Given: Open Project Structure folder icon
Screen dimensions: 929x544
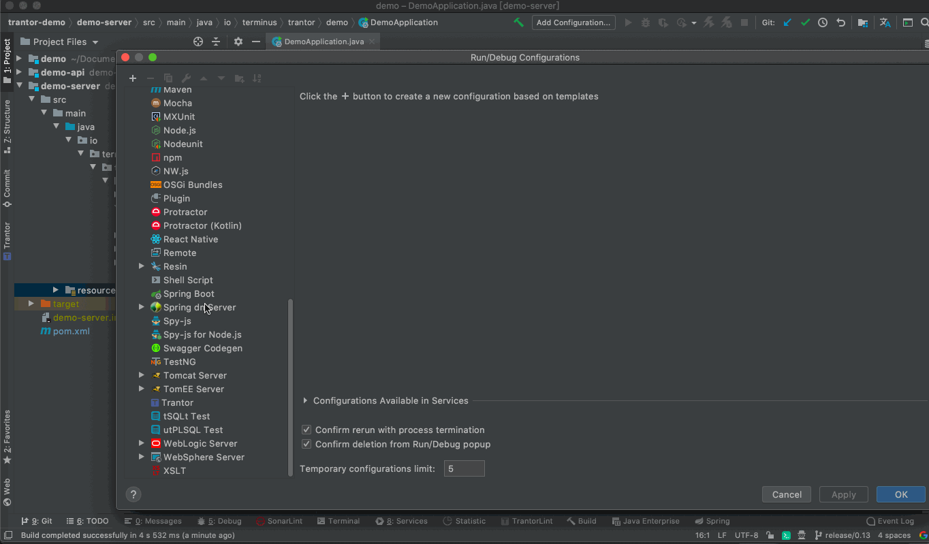Looking at the screenshot, I should pyautogui.click(x=863, y=22).
